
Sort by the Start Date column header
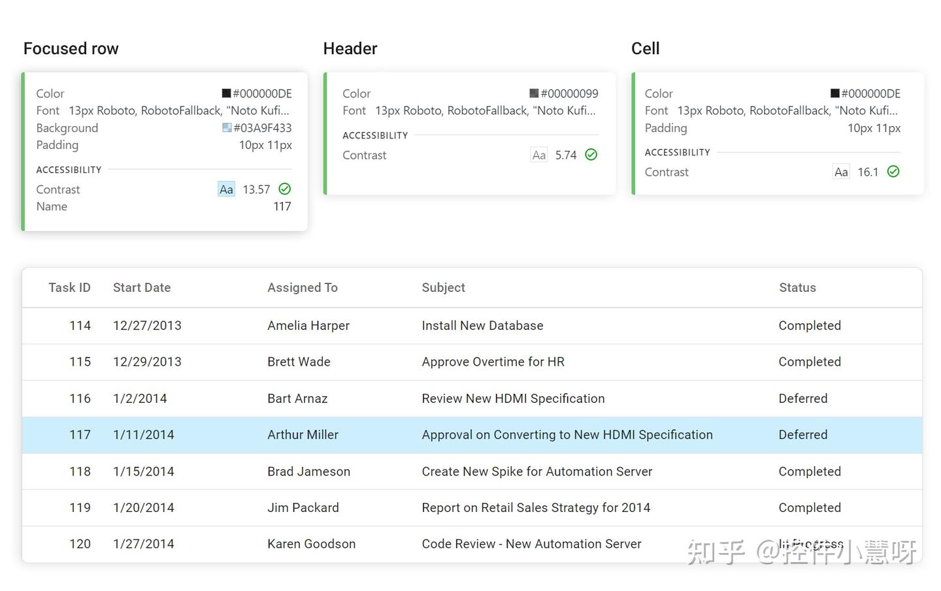point(142,288)
